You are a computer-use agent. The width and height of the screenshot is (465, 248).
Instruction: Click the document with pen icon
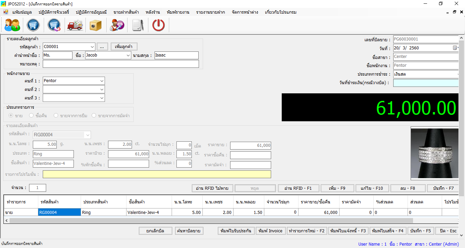[137, 25]
